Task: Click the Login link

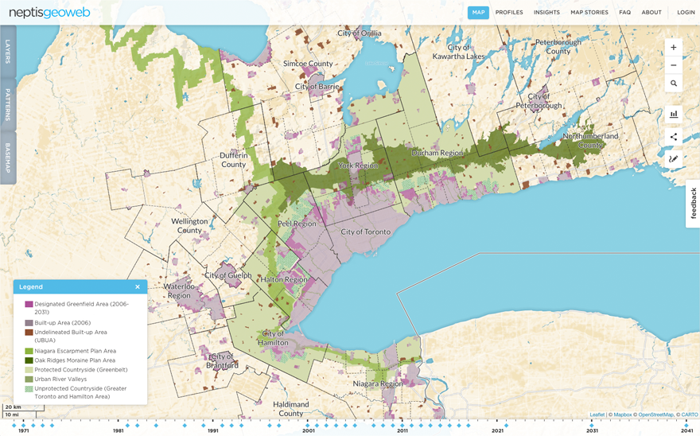Action: [x=686, y=13]
